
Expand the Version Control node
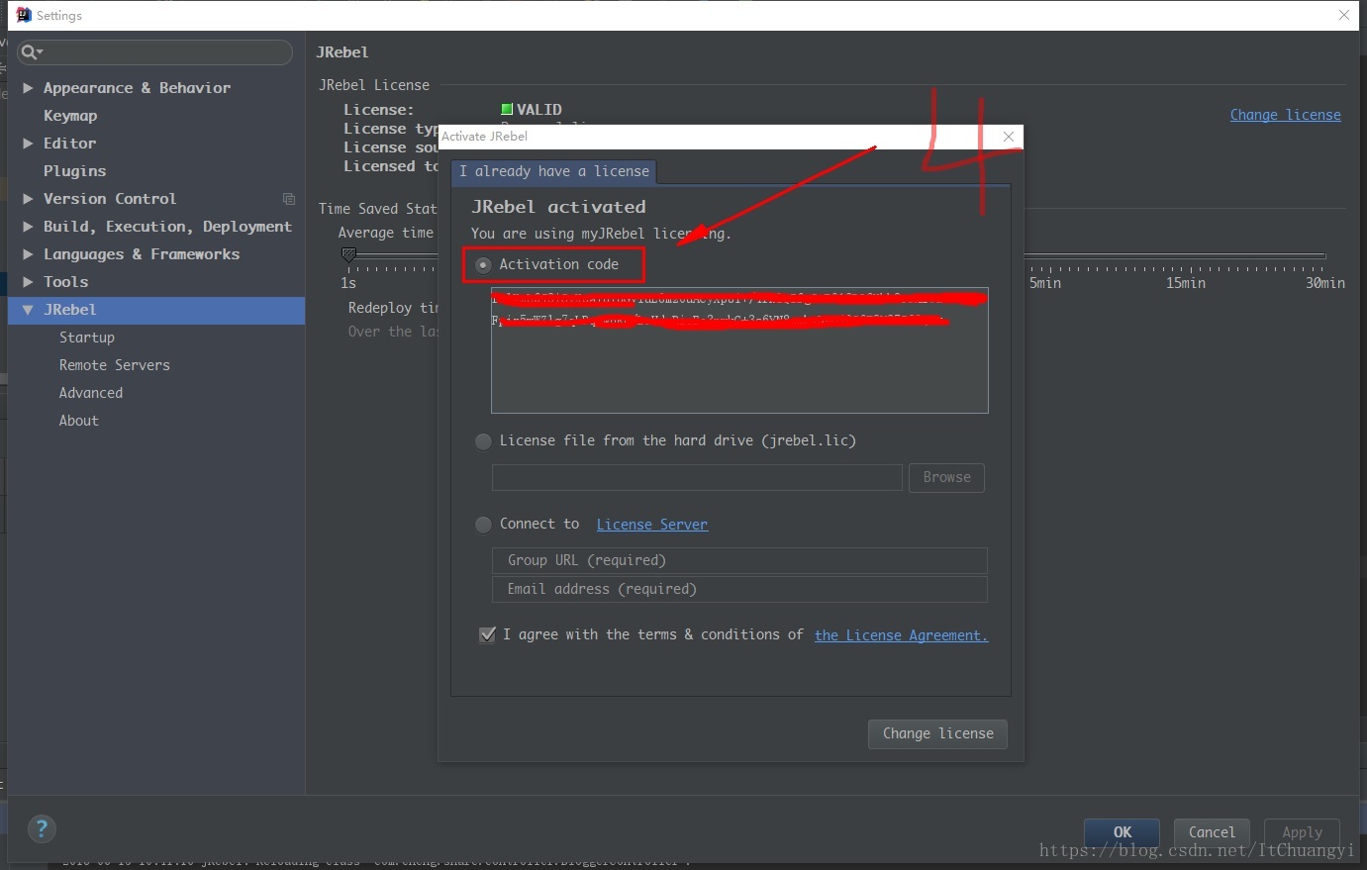[x=28, y=199]
